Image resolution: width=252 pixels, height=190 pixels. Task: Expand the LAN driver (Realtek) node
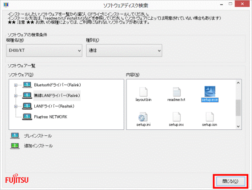coord(16,106)
